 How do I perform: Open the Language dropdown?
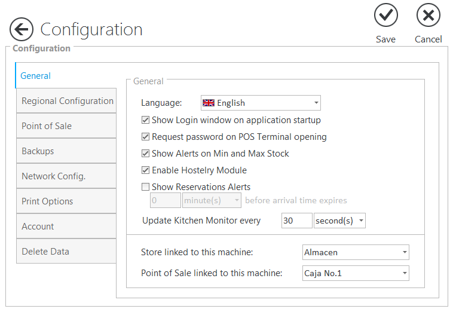coord(261,103)
